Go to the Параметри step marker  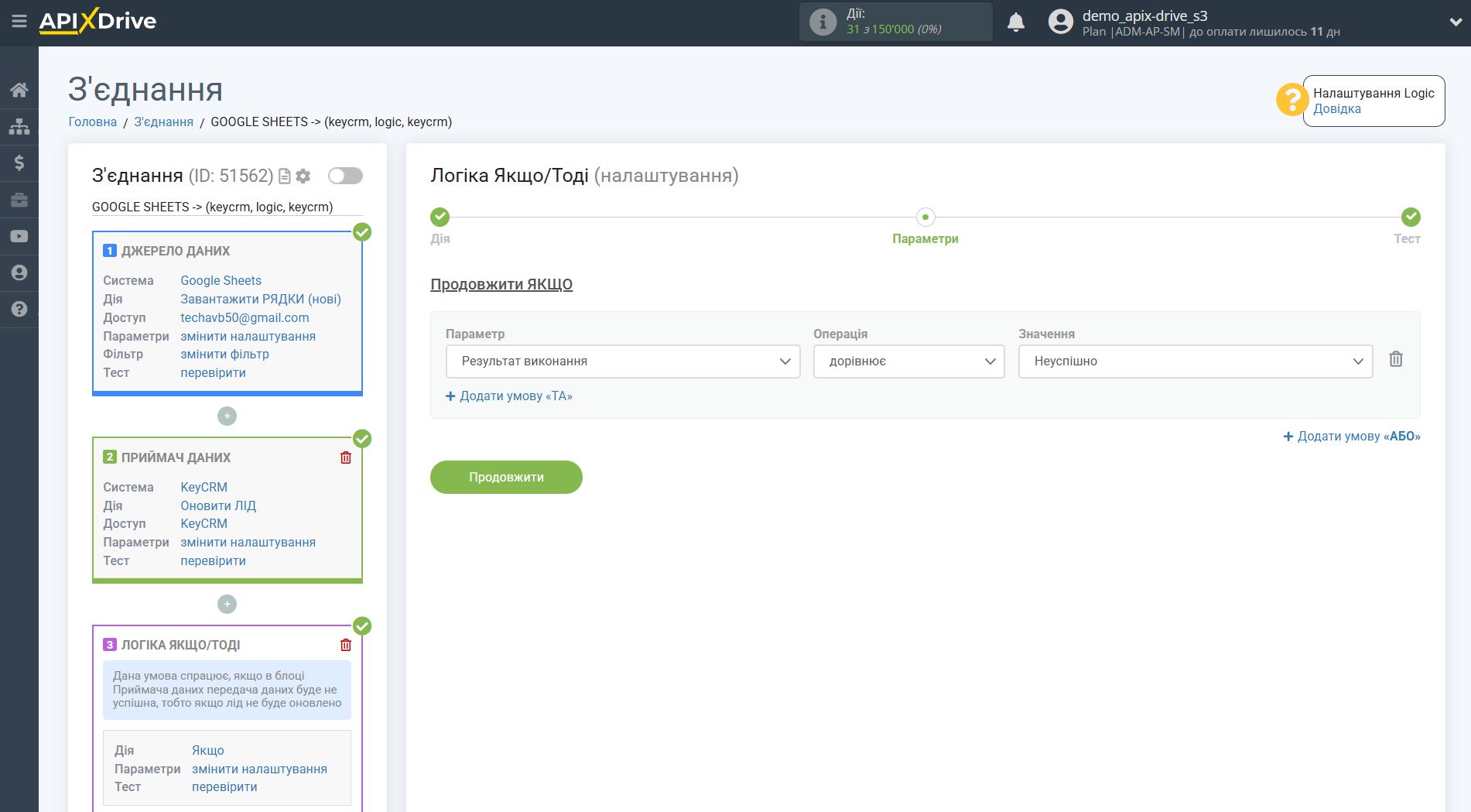(x=925, y=217)
